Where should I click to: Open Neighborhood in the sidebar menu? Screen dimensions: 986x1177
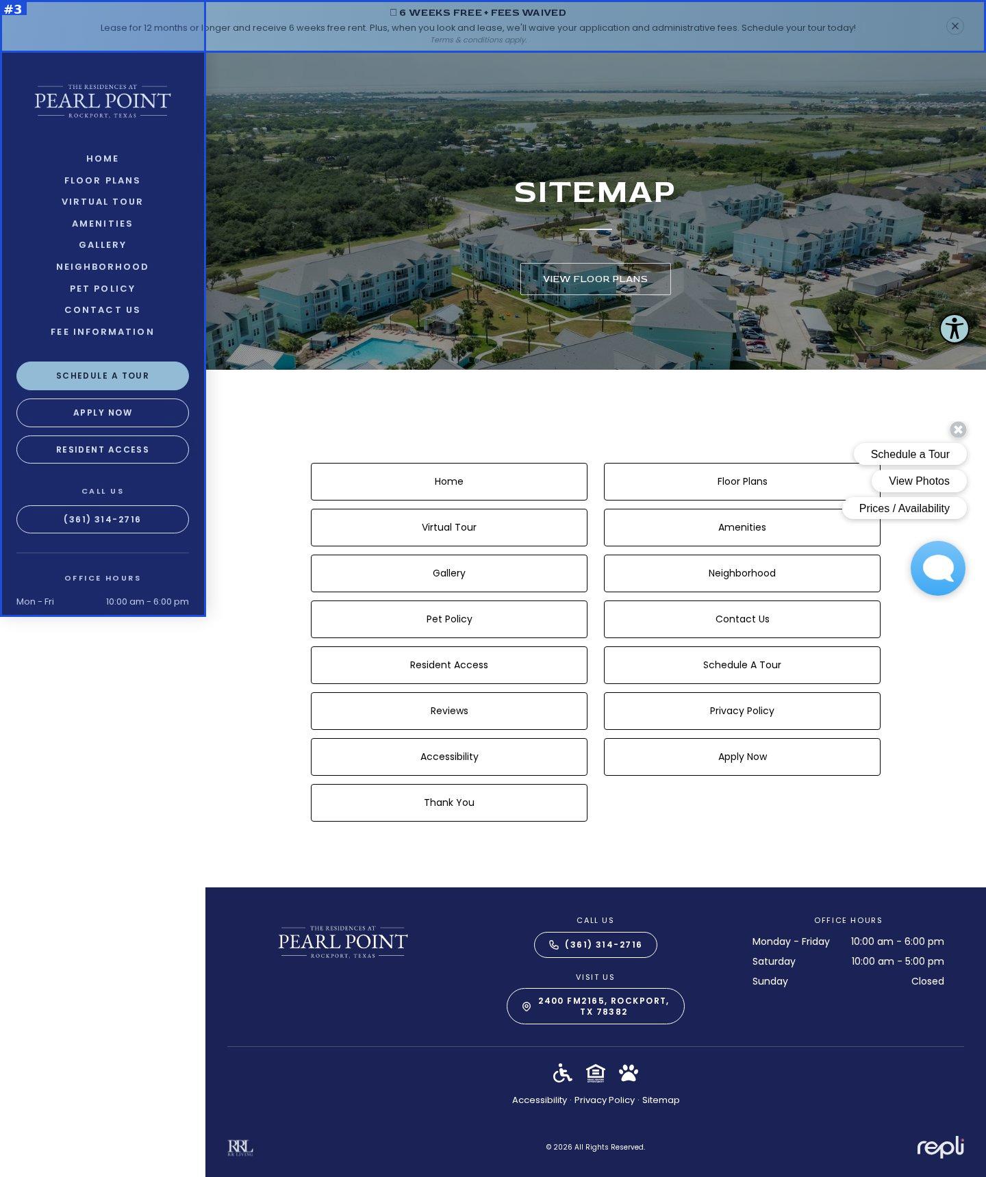tap(103, 267)
